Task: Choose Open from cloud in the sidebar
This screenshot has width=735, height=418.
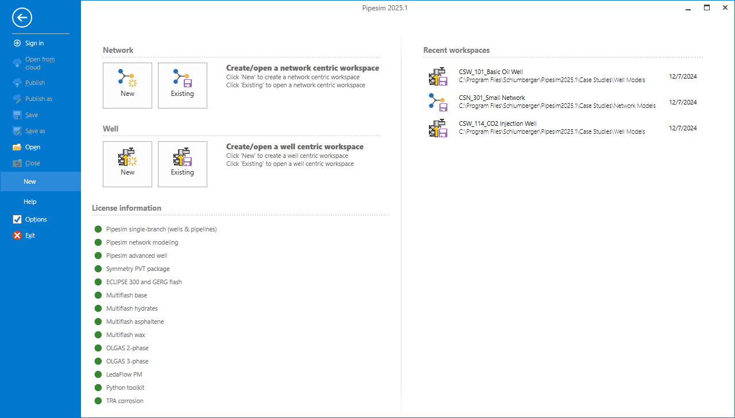Action: coord(40,63)
